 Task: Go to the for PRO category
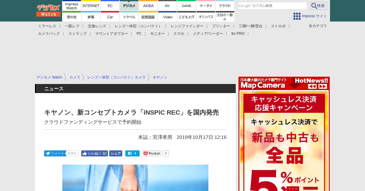pos(238,34)
